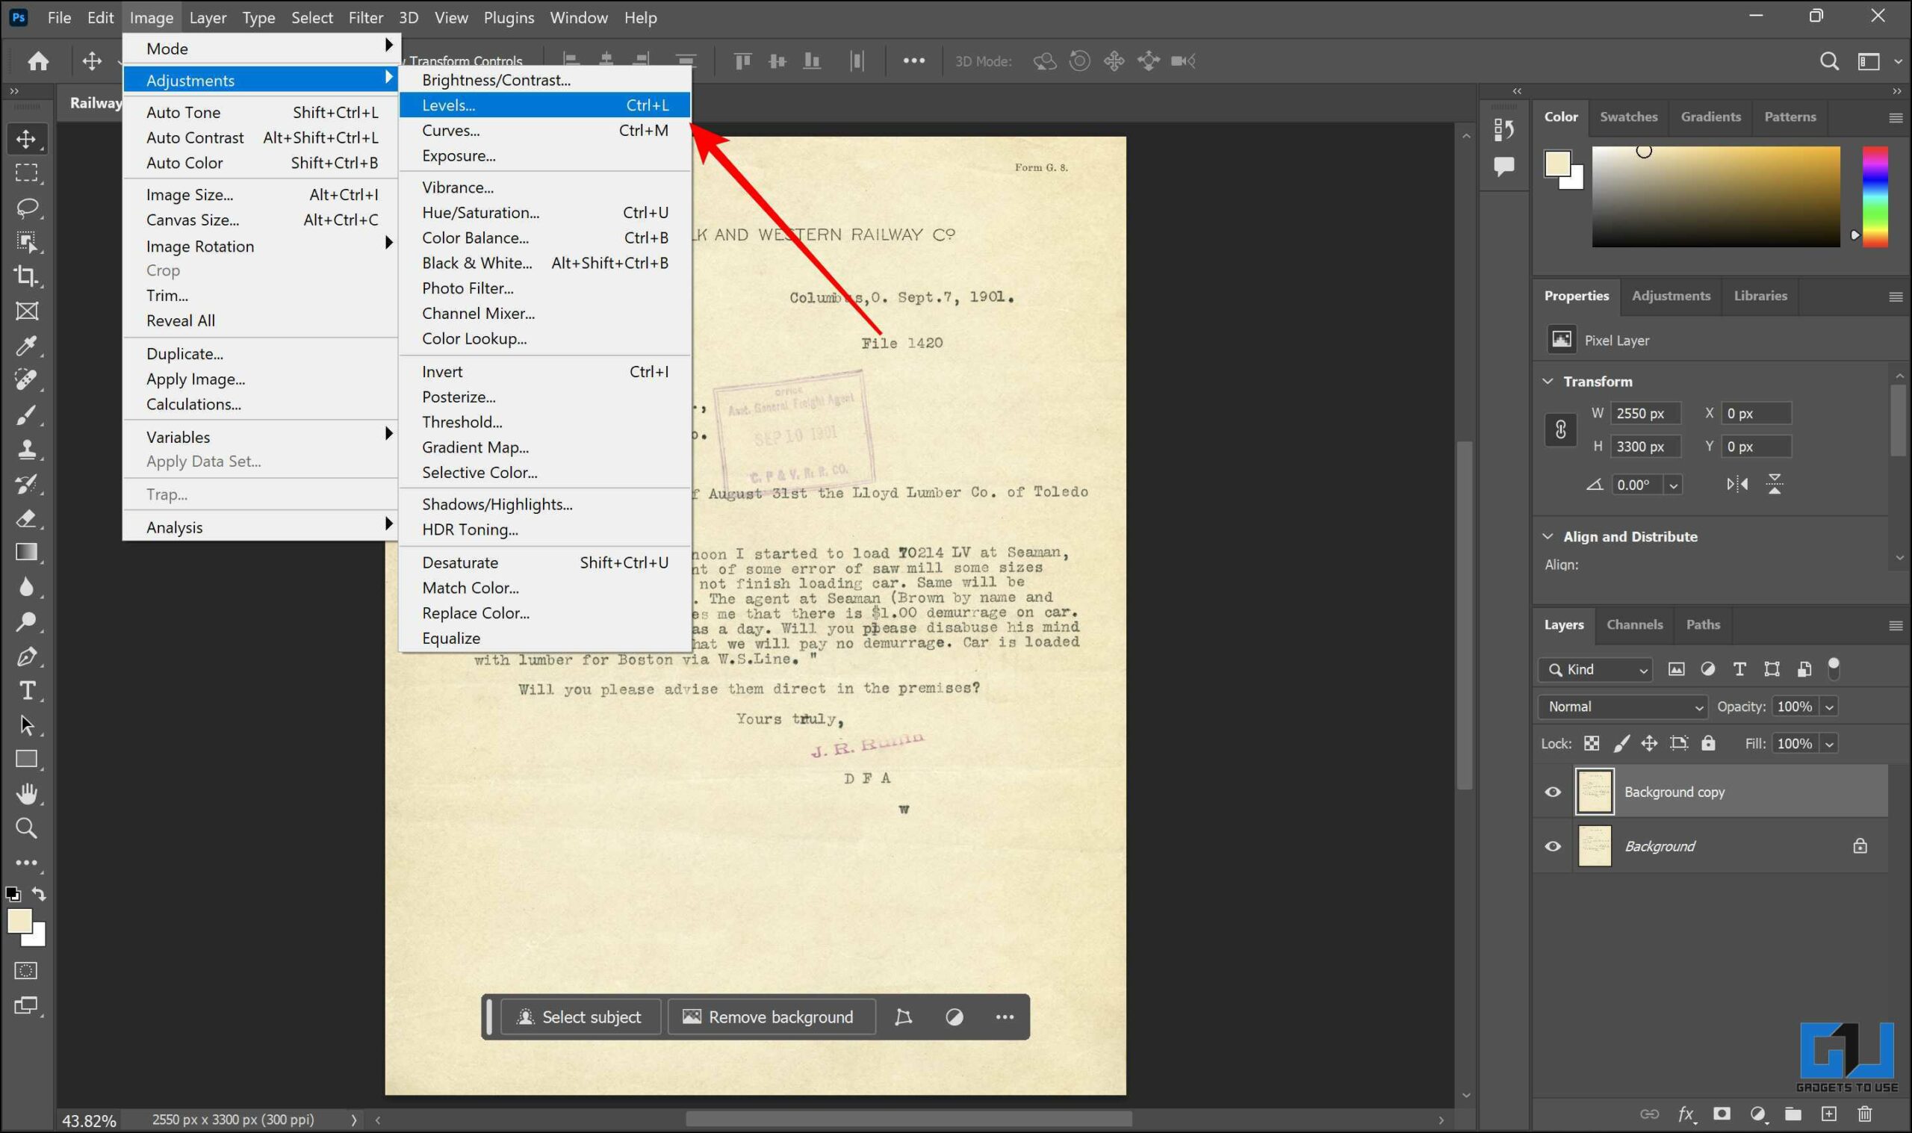The image size is (1912, 1133).
Task: Select the Object Selection tool
Action: click(27, 242)
